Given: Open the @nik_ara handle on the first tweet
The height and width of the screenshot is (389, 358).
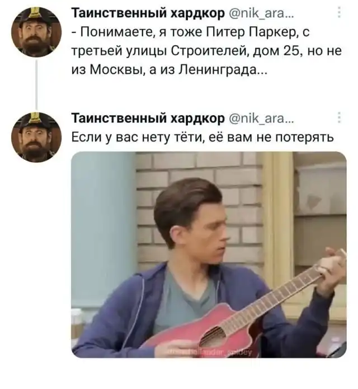Looking at the screenshot, I should click(x=261, y=13).
